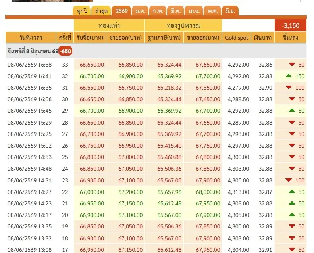Select the 2569 year tab
The image size is (314, 253).
[x=121, y=11]
